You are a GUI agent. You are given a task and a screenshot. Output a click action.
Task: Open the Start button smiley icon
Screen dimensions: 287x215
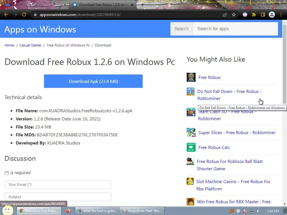point(8,211)
